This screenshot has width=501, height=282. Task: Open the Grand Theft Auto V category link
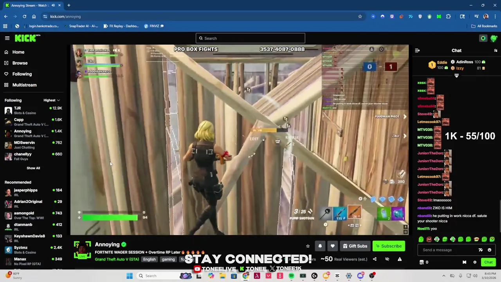[x=117, y=259]
